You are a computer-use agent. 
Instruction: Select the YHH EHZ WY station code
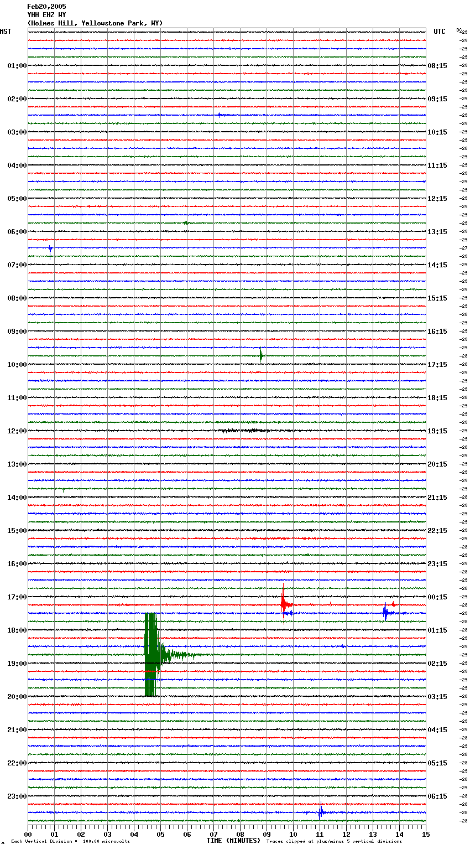pyautogui.click(x=46, y=15)
